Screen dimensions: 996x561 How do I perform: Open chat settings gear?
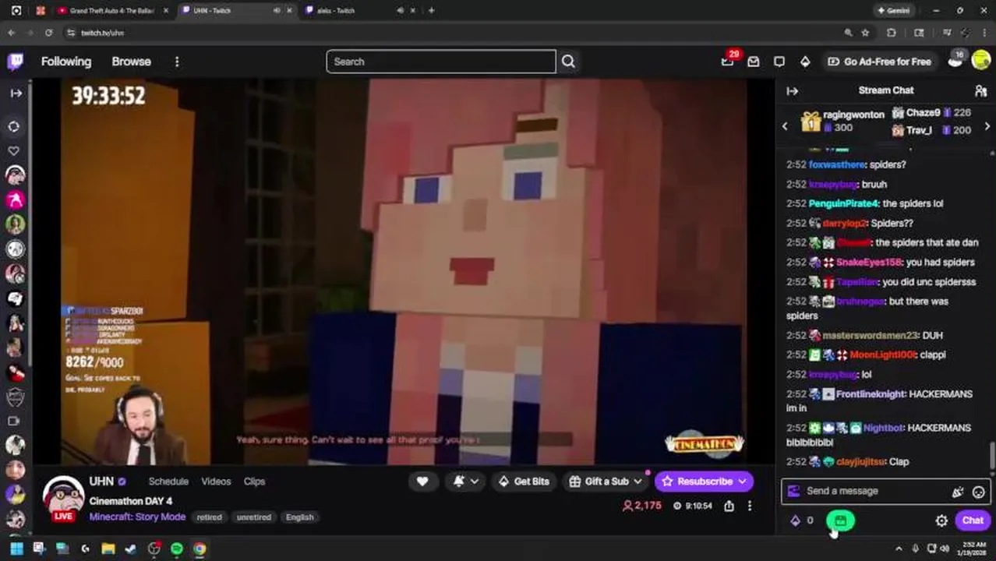click(941, 520)
